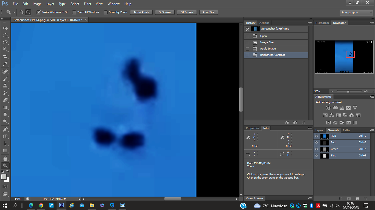Open the Filter menu
Image resolution: width=375 pixels, height=210 pixels.
88,4
